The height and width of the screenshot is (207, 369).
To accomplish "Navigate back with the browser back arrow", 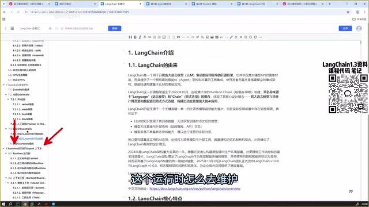I will [5, 12].
